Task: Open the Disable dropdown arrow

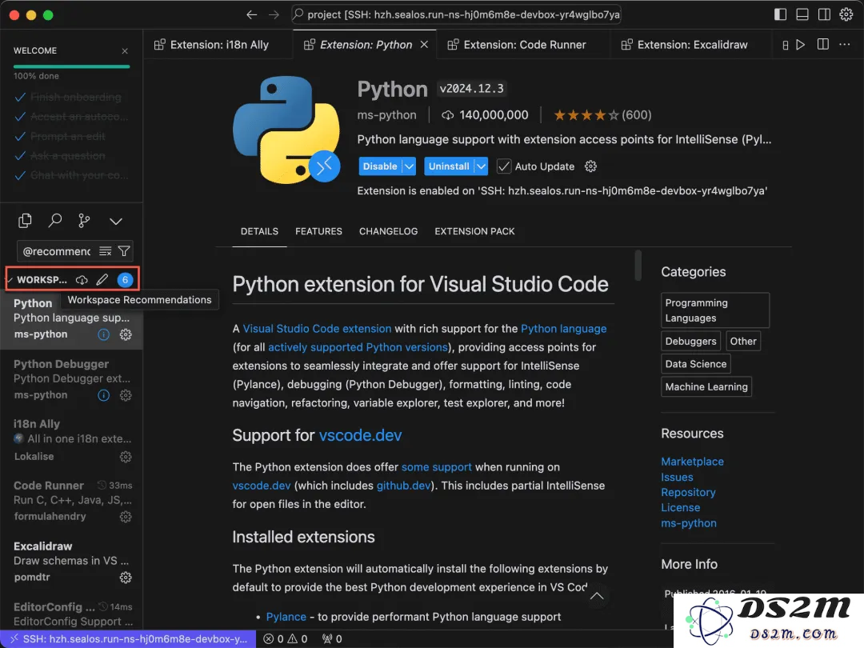Action: point(409,166)
